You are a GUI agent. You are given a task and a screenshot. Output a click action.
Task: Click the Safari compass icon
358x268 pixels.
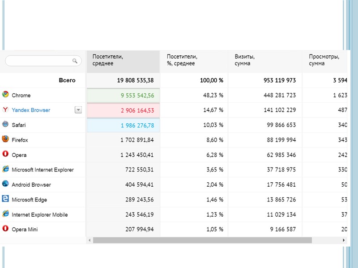pos(5,124)
